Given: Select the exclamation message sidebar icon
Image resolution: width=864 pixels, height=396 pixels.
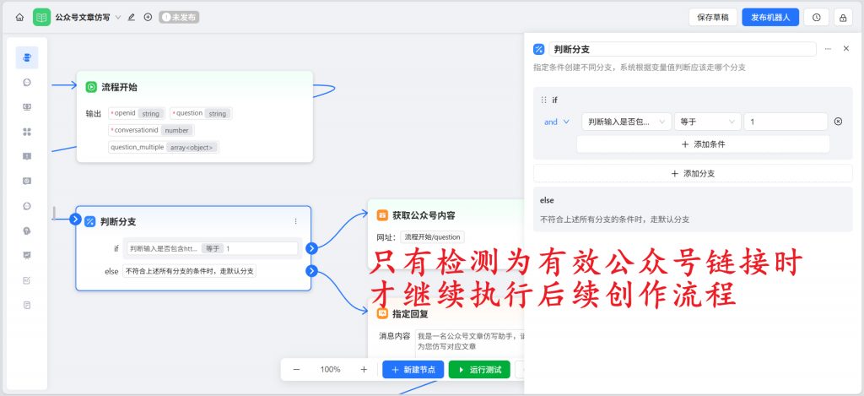Looking at the screenshot, I should (27, 156).
